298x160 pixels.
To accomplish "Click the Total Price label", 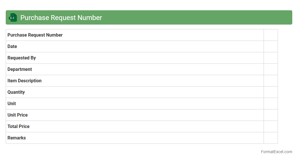I will pos(19,126).
